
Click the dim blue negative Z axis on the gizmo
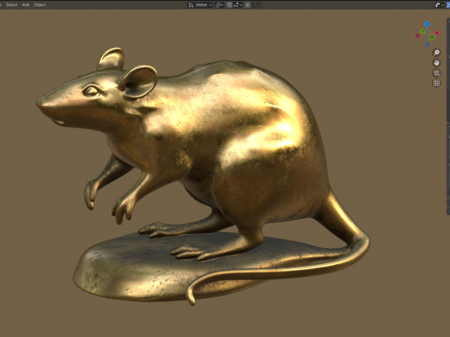[427, 45]
